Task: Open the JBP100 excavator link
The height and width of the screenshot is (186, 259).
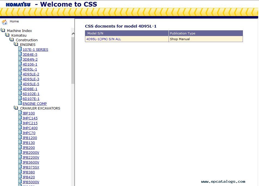Action: [29, 113]
